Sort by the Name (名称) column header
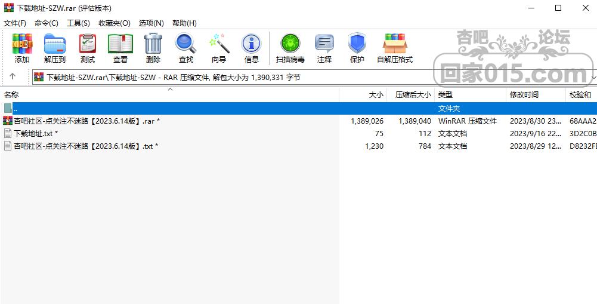This screenshot has width=597, height=304. tap(12, 95)
